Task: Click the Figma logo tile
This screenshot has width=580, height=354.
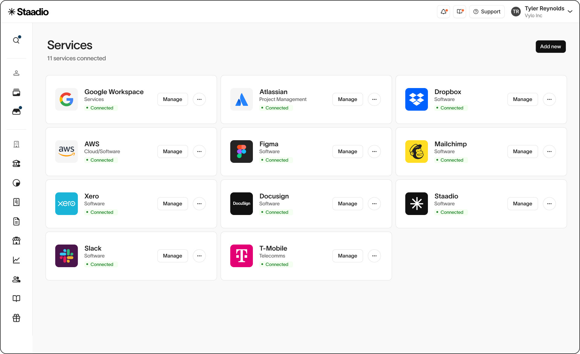Action: click(x=241, y=152)
